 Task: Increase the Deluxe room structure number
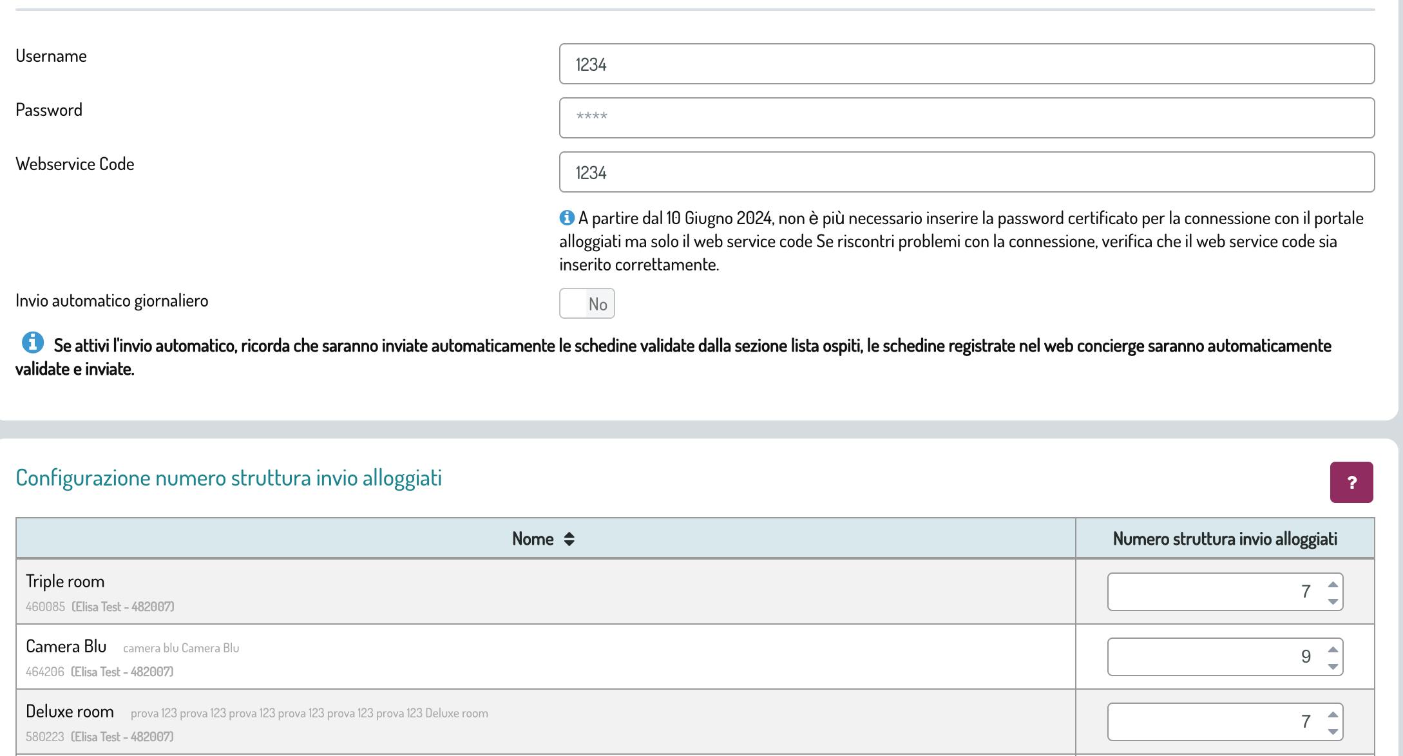coord(1333,715)
